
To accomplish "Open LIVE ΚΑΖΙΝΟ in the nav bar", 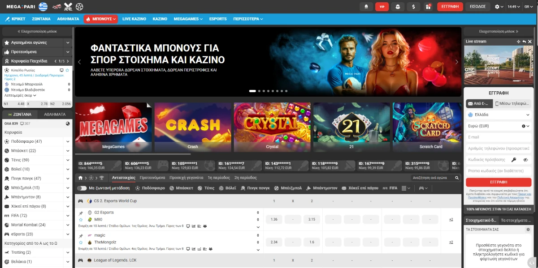I will (x=134, y=19).
